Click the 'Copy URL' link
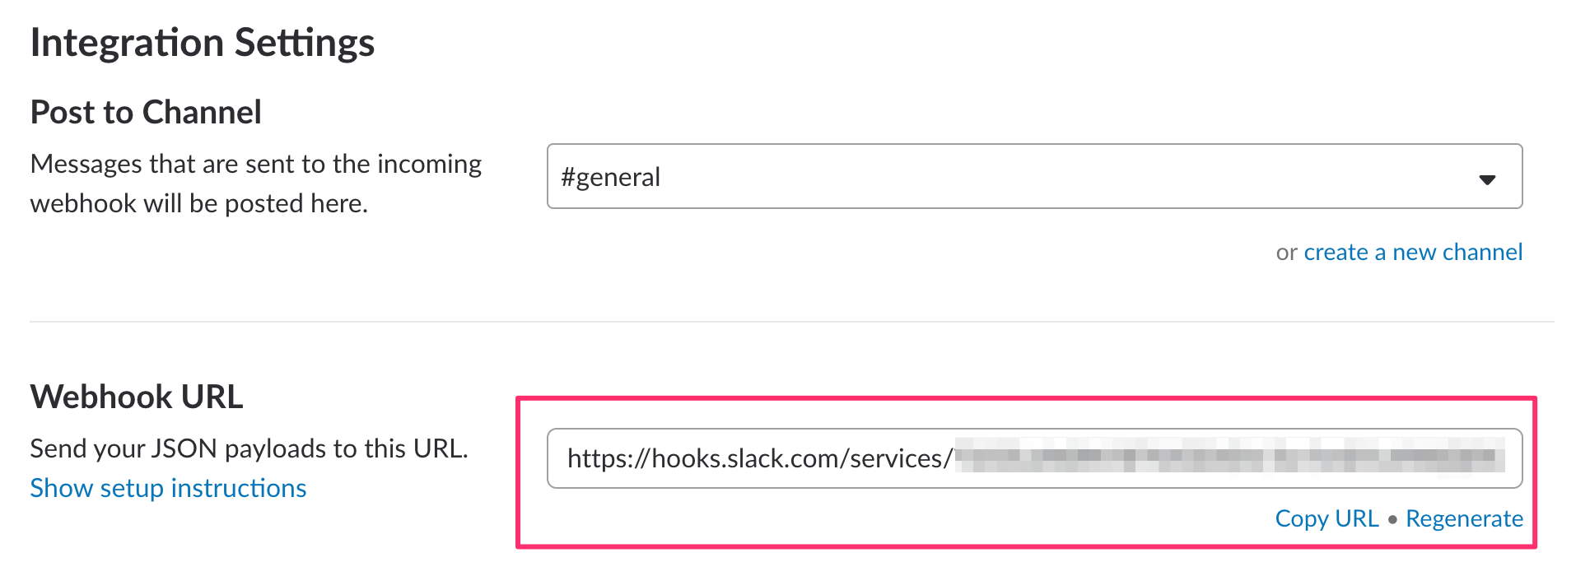1576x576 pixels. pos(1327,518)
